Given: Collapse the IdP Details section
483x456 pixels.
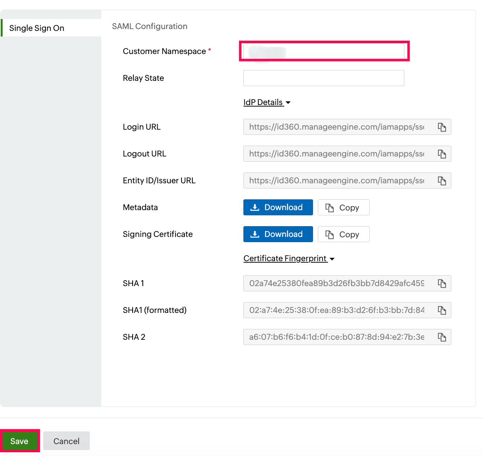Looking at the screenshot, I should click(x=267, y=102).
